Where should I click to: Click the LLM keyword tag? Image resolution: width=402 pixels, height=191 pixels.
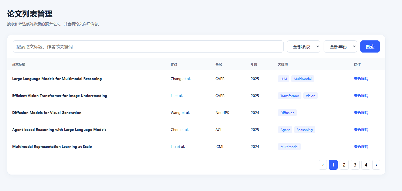click(284, 79)
